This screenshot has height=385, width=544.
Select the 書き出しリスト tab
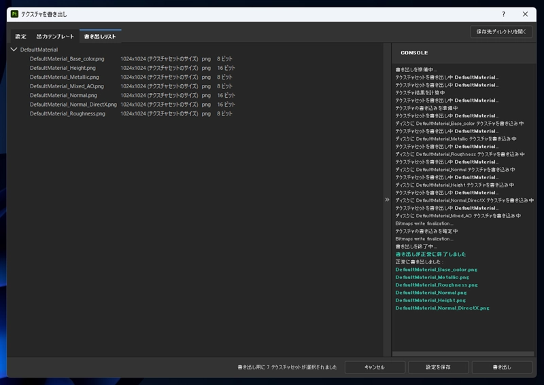(100, 37)
